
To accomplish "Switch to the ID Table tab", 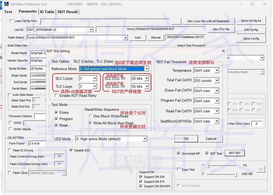I will click(x=47, y=12).
